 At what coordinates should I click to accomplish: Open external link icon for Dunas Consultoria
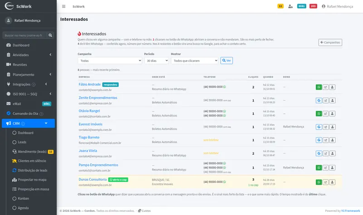pos(325,182)
